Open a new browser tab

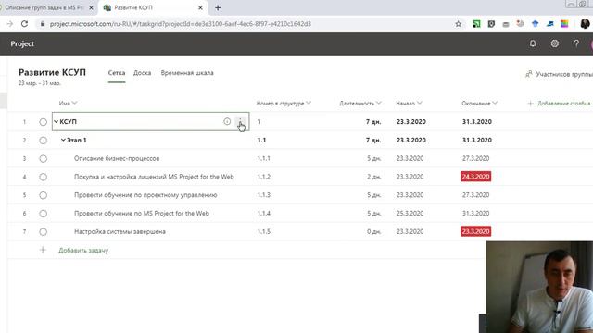click(x=218, y=8)
